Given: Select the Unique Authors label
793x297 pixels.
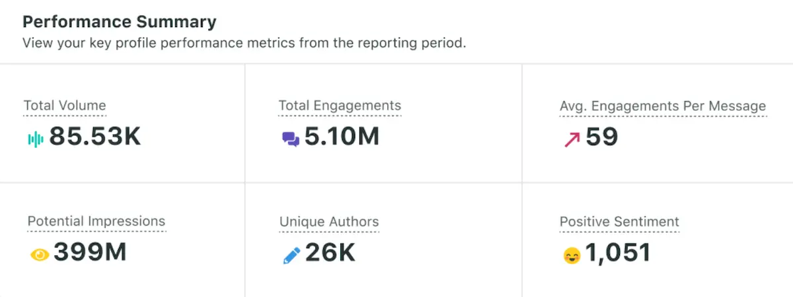Looking at the screenshot, I should pyautogui.click(x=329, y=222).
